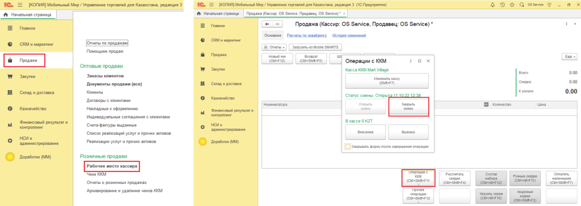
Task: Open Документы продажи (все)
Action: point(114,84)
